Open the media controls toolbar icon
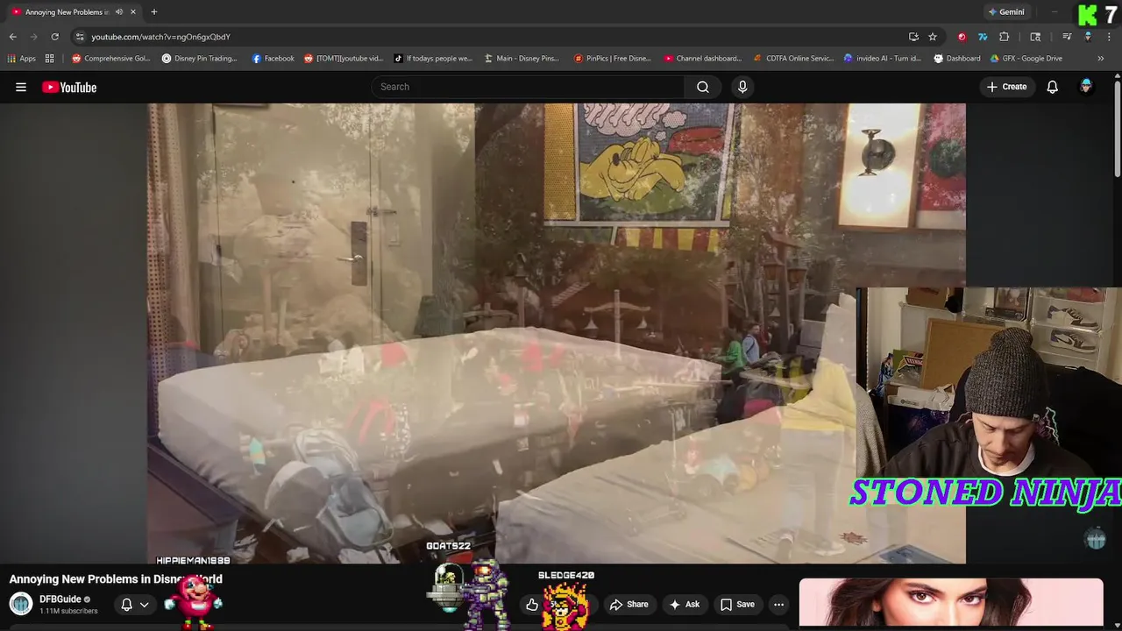The width and height of the screenshot is (1122, 631). (1067, 37)
